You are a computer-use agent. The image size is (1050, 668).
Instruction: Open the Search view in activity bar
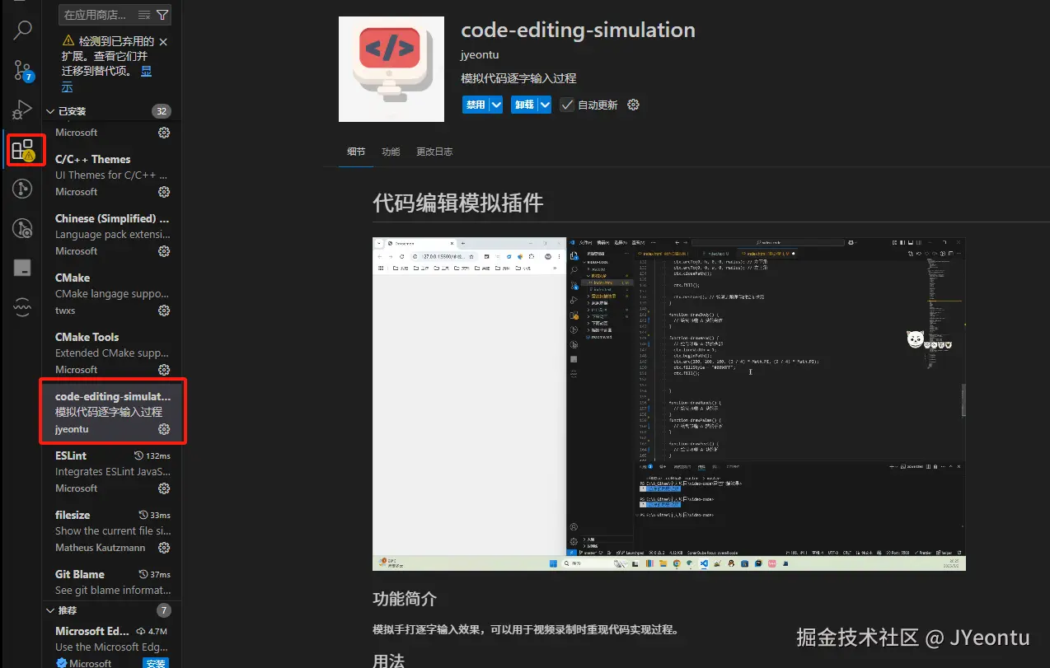[23, 30]
